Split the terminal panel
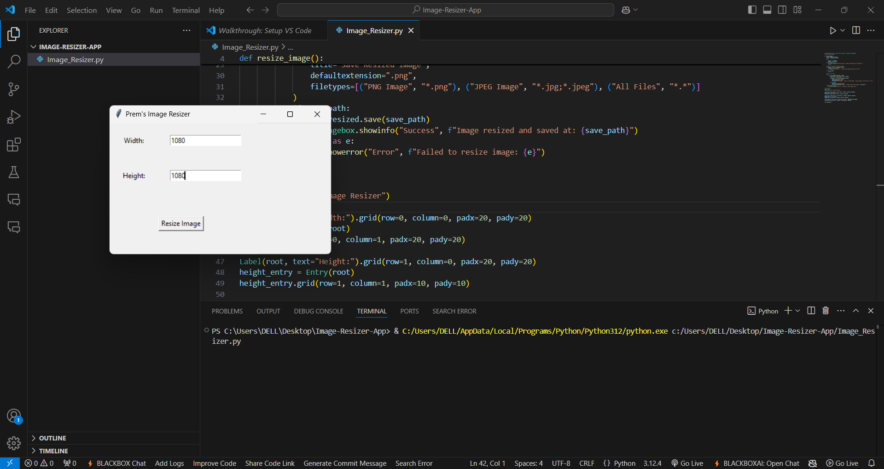Screen dimensions: 884x469 pyautogui.click(x=811, y=311)
